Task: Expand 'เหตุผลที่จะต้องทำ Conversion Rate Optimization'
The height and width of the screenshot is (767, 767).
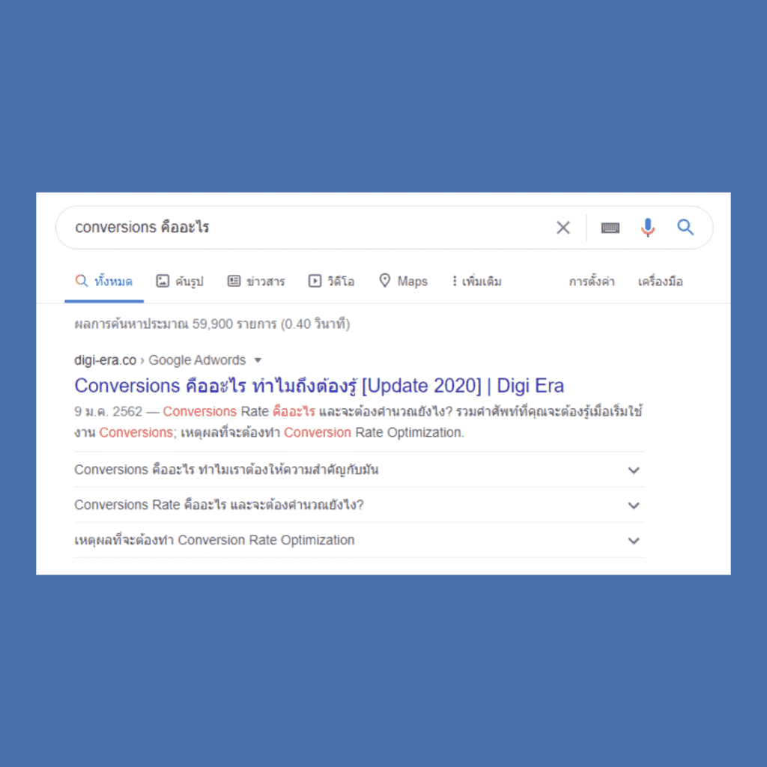Action: pyautogui.click(x=633, y=541)
